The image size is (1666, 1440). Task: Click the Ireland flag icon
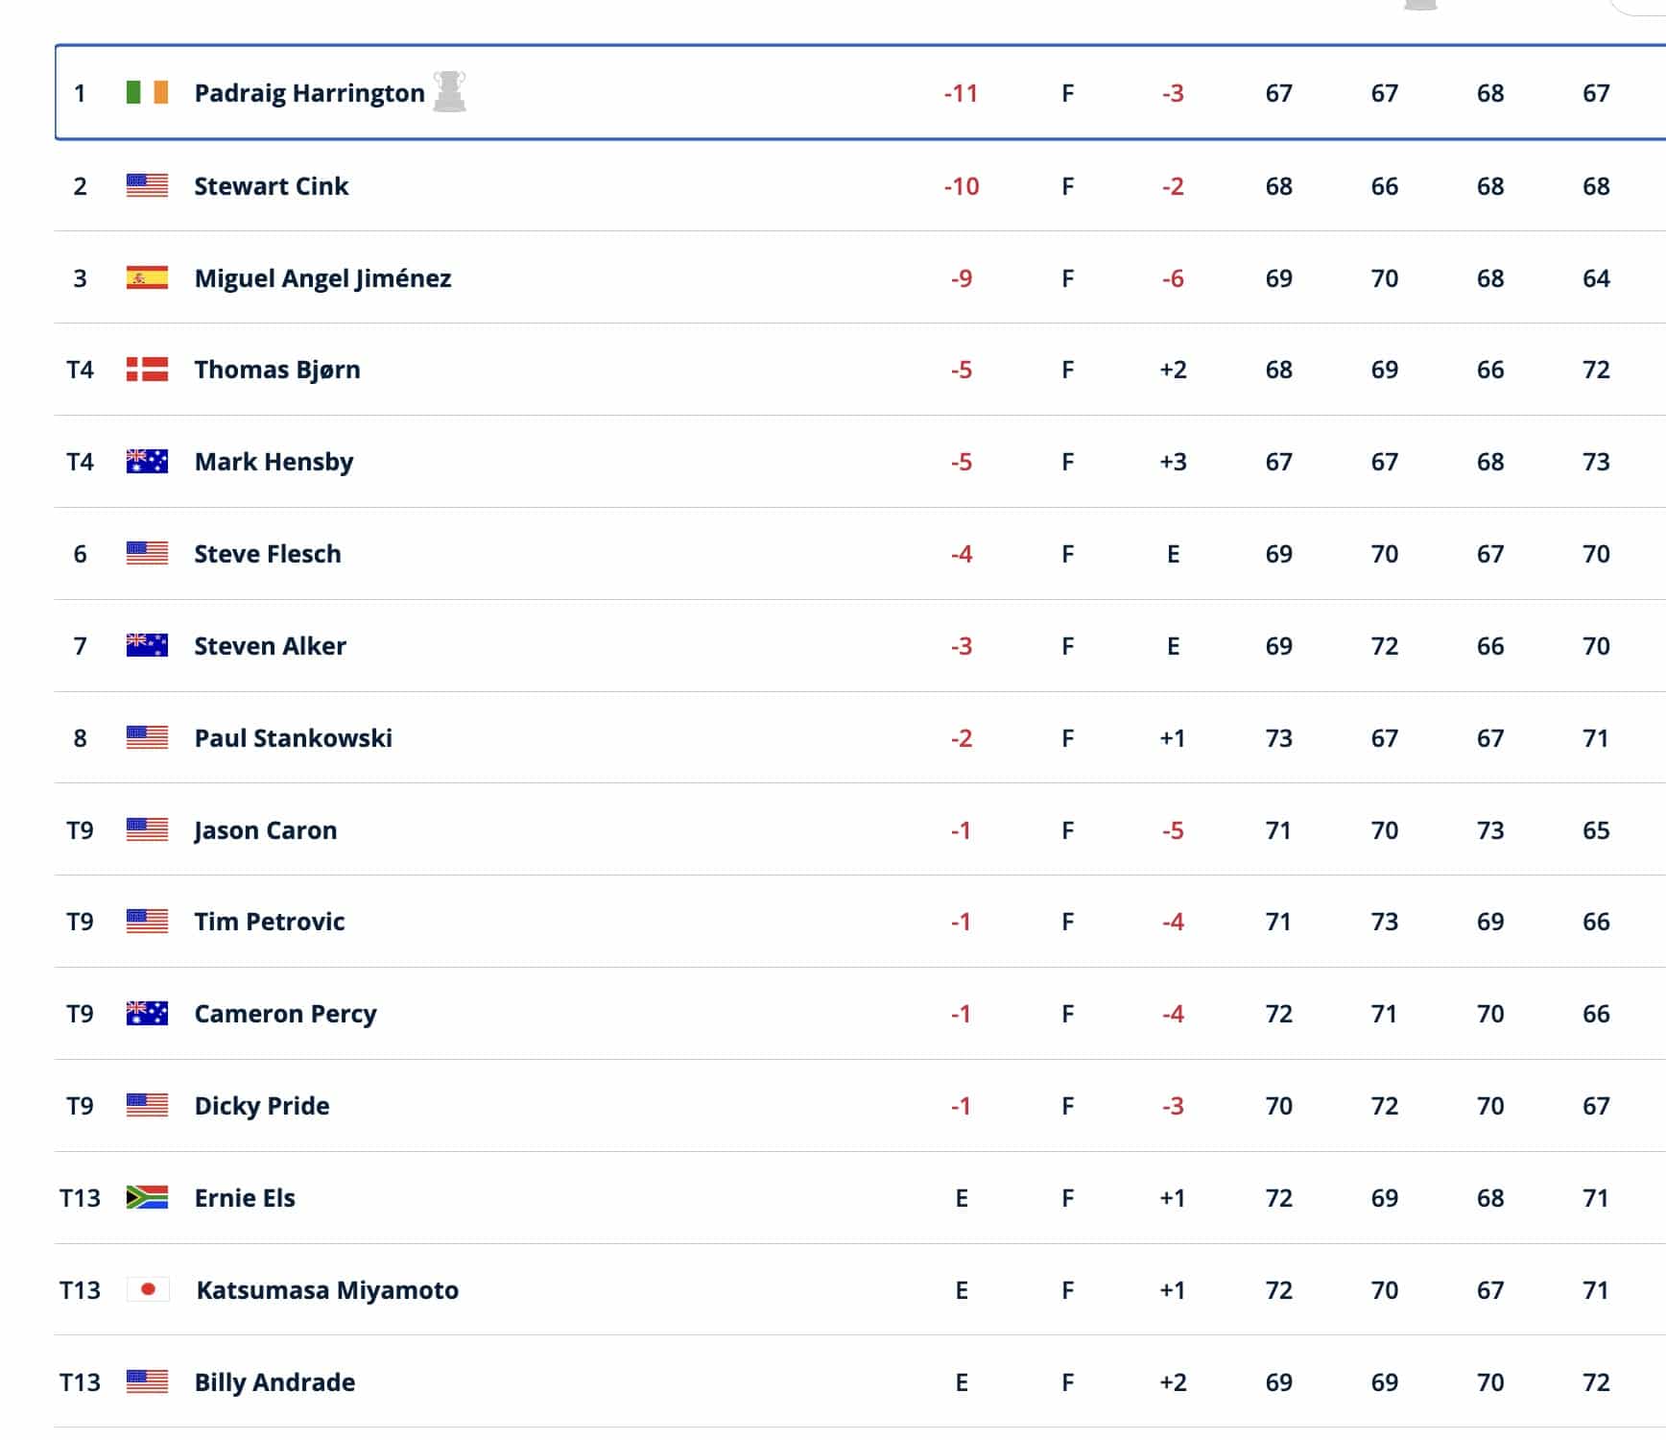tap(147, 92)
